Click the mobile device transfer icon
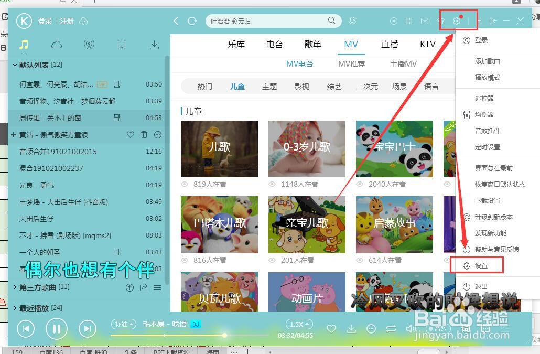540x354 pixels. coord(122,45)
